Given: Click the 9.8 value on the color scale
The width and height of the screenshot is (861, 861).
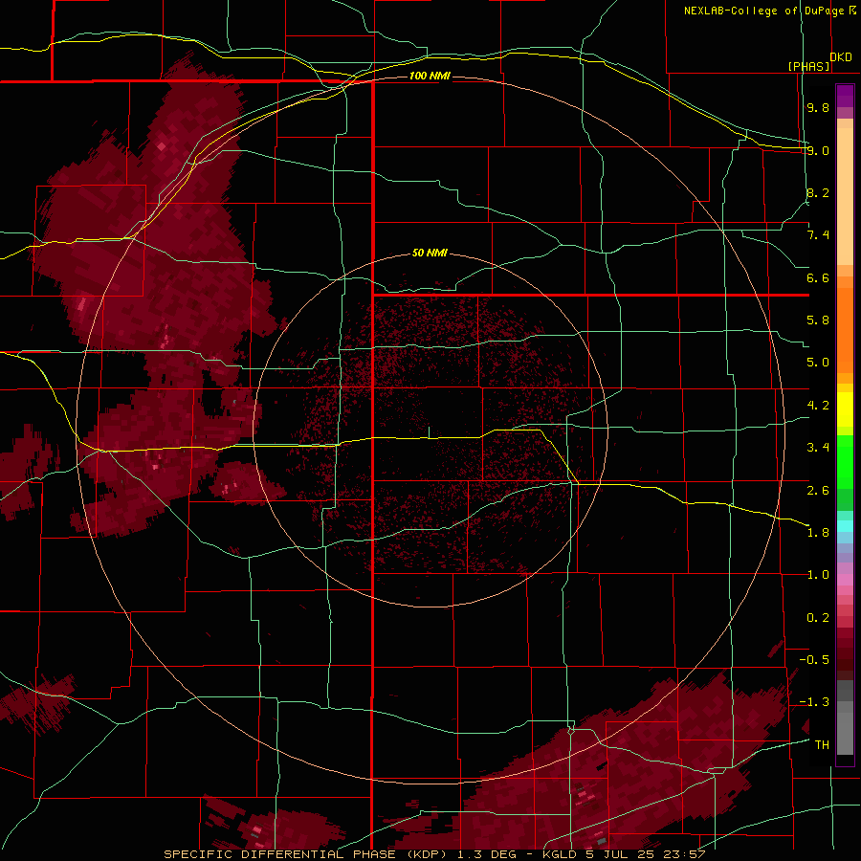Looking at the screenshot, I should click(818, 107).
